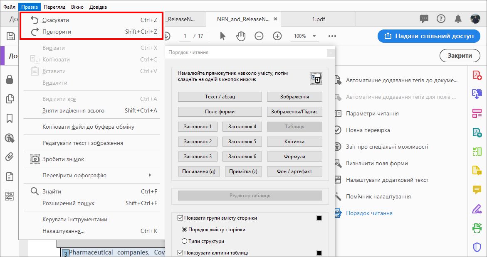Select 'Порядок вмісту сторінки' radio button
Screen dimensions: 487x257
click(x=185, y=230)
